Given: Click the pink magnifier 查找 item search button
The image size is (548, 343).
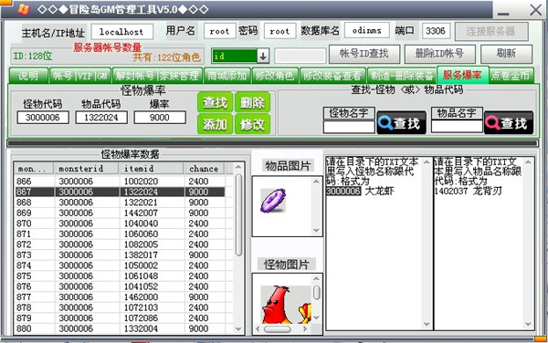Looking at the screenshot, I should pyautogui.click(x=509, y=123).
